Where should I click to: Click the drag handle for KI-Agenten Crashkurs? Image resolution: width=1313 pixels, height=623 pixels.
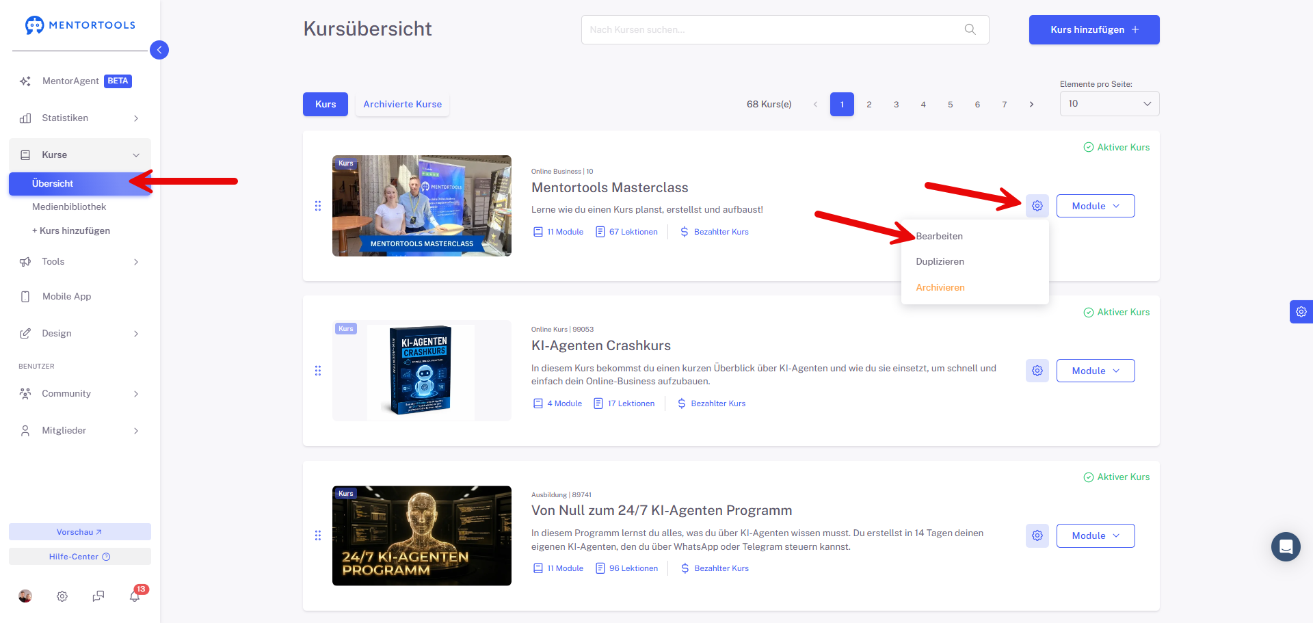point(317,371)
